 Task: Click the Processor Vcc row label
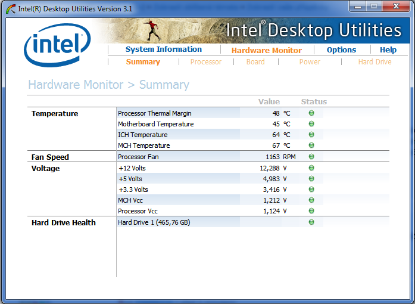pyautogui.click(x=138, y=211)
